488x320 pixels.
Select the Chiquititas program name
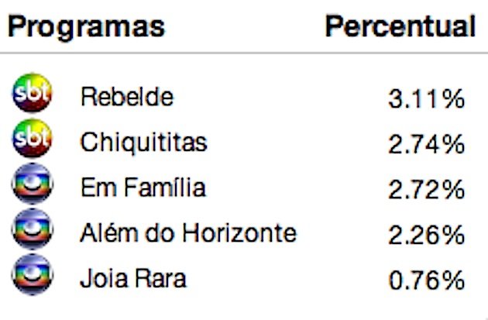[x=143, y=143]
